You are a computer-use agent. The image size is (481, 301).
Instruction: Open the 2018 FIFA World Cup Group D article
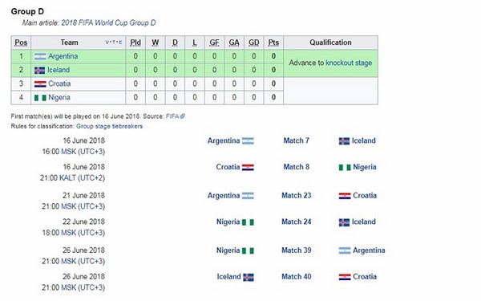[x=108, y=22]
